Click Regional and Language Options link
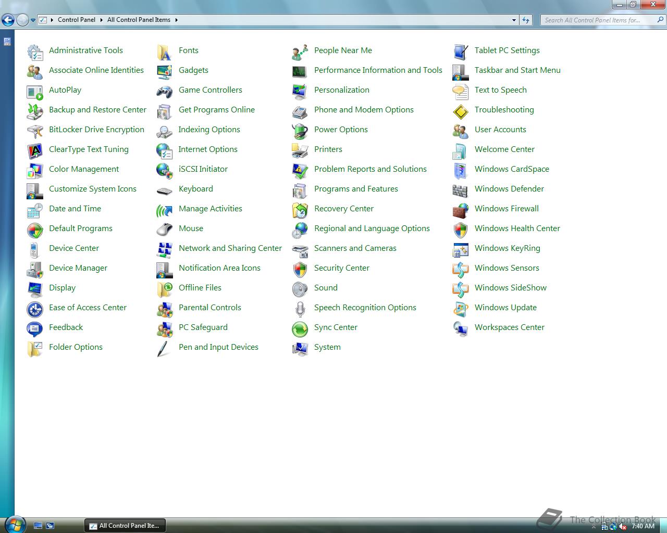667x533 pixels. (x=372, y=229)
